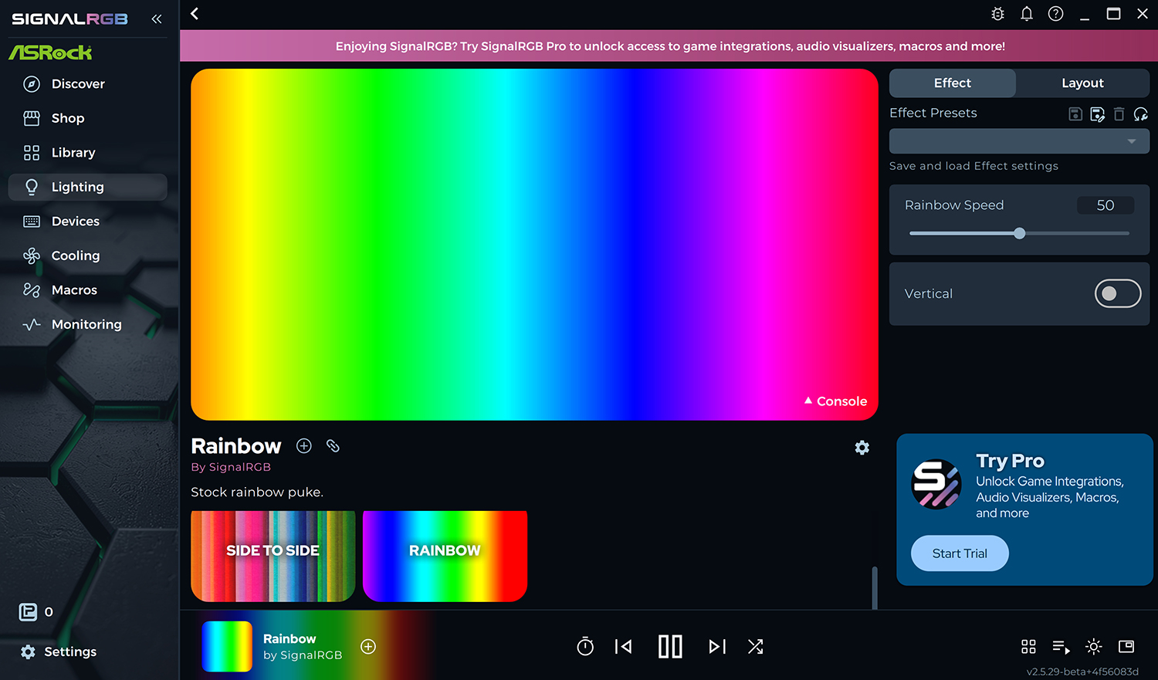
Task: Select the Side to Side effect thumbnail
Action: pos(273,556)
